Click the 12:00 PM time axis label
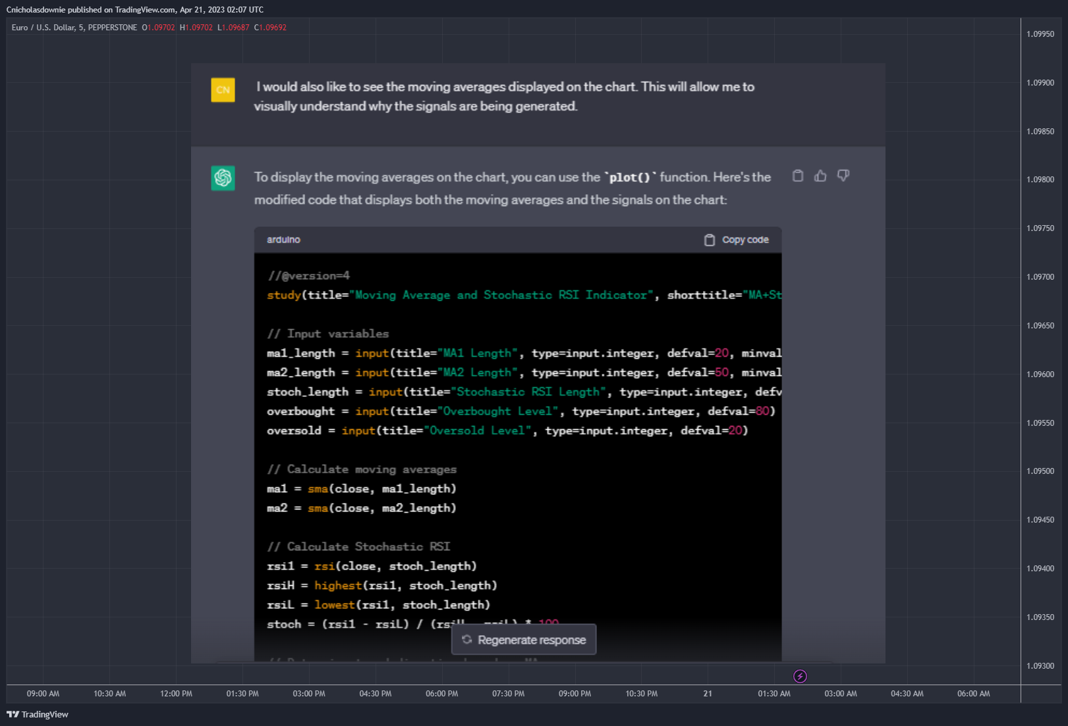Image resolution: width=1068 pixels, height=726 pixels. click(176, 694)
